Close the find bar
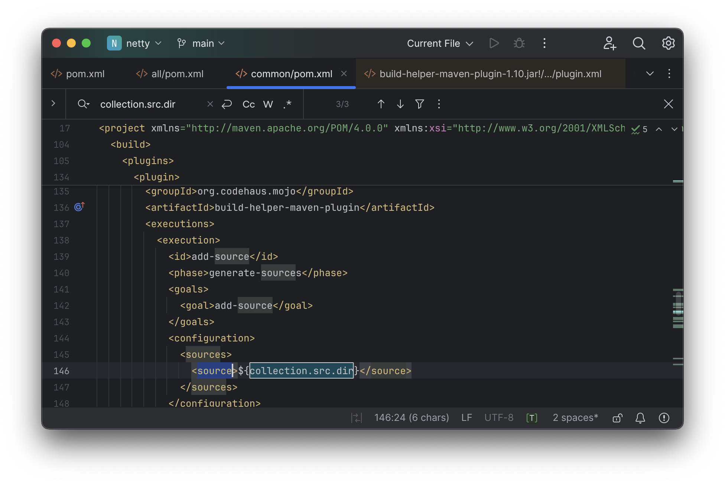The image size is (725, 484). [x=668, y=104]
